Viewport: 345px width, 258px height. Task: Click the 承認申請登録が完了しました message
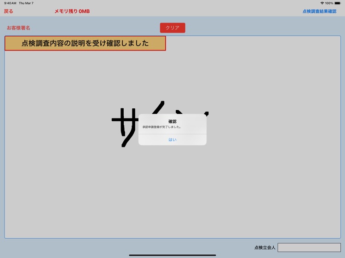[162, 127]
